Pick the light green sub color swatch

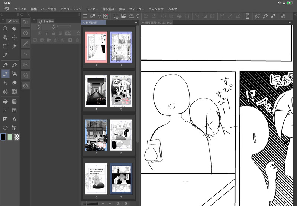(x=10, y=137)
